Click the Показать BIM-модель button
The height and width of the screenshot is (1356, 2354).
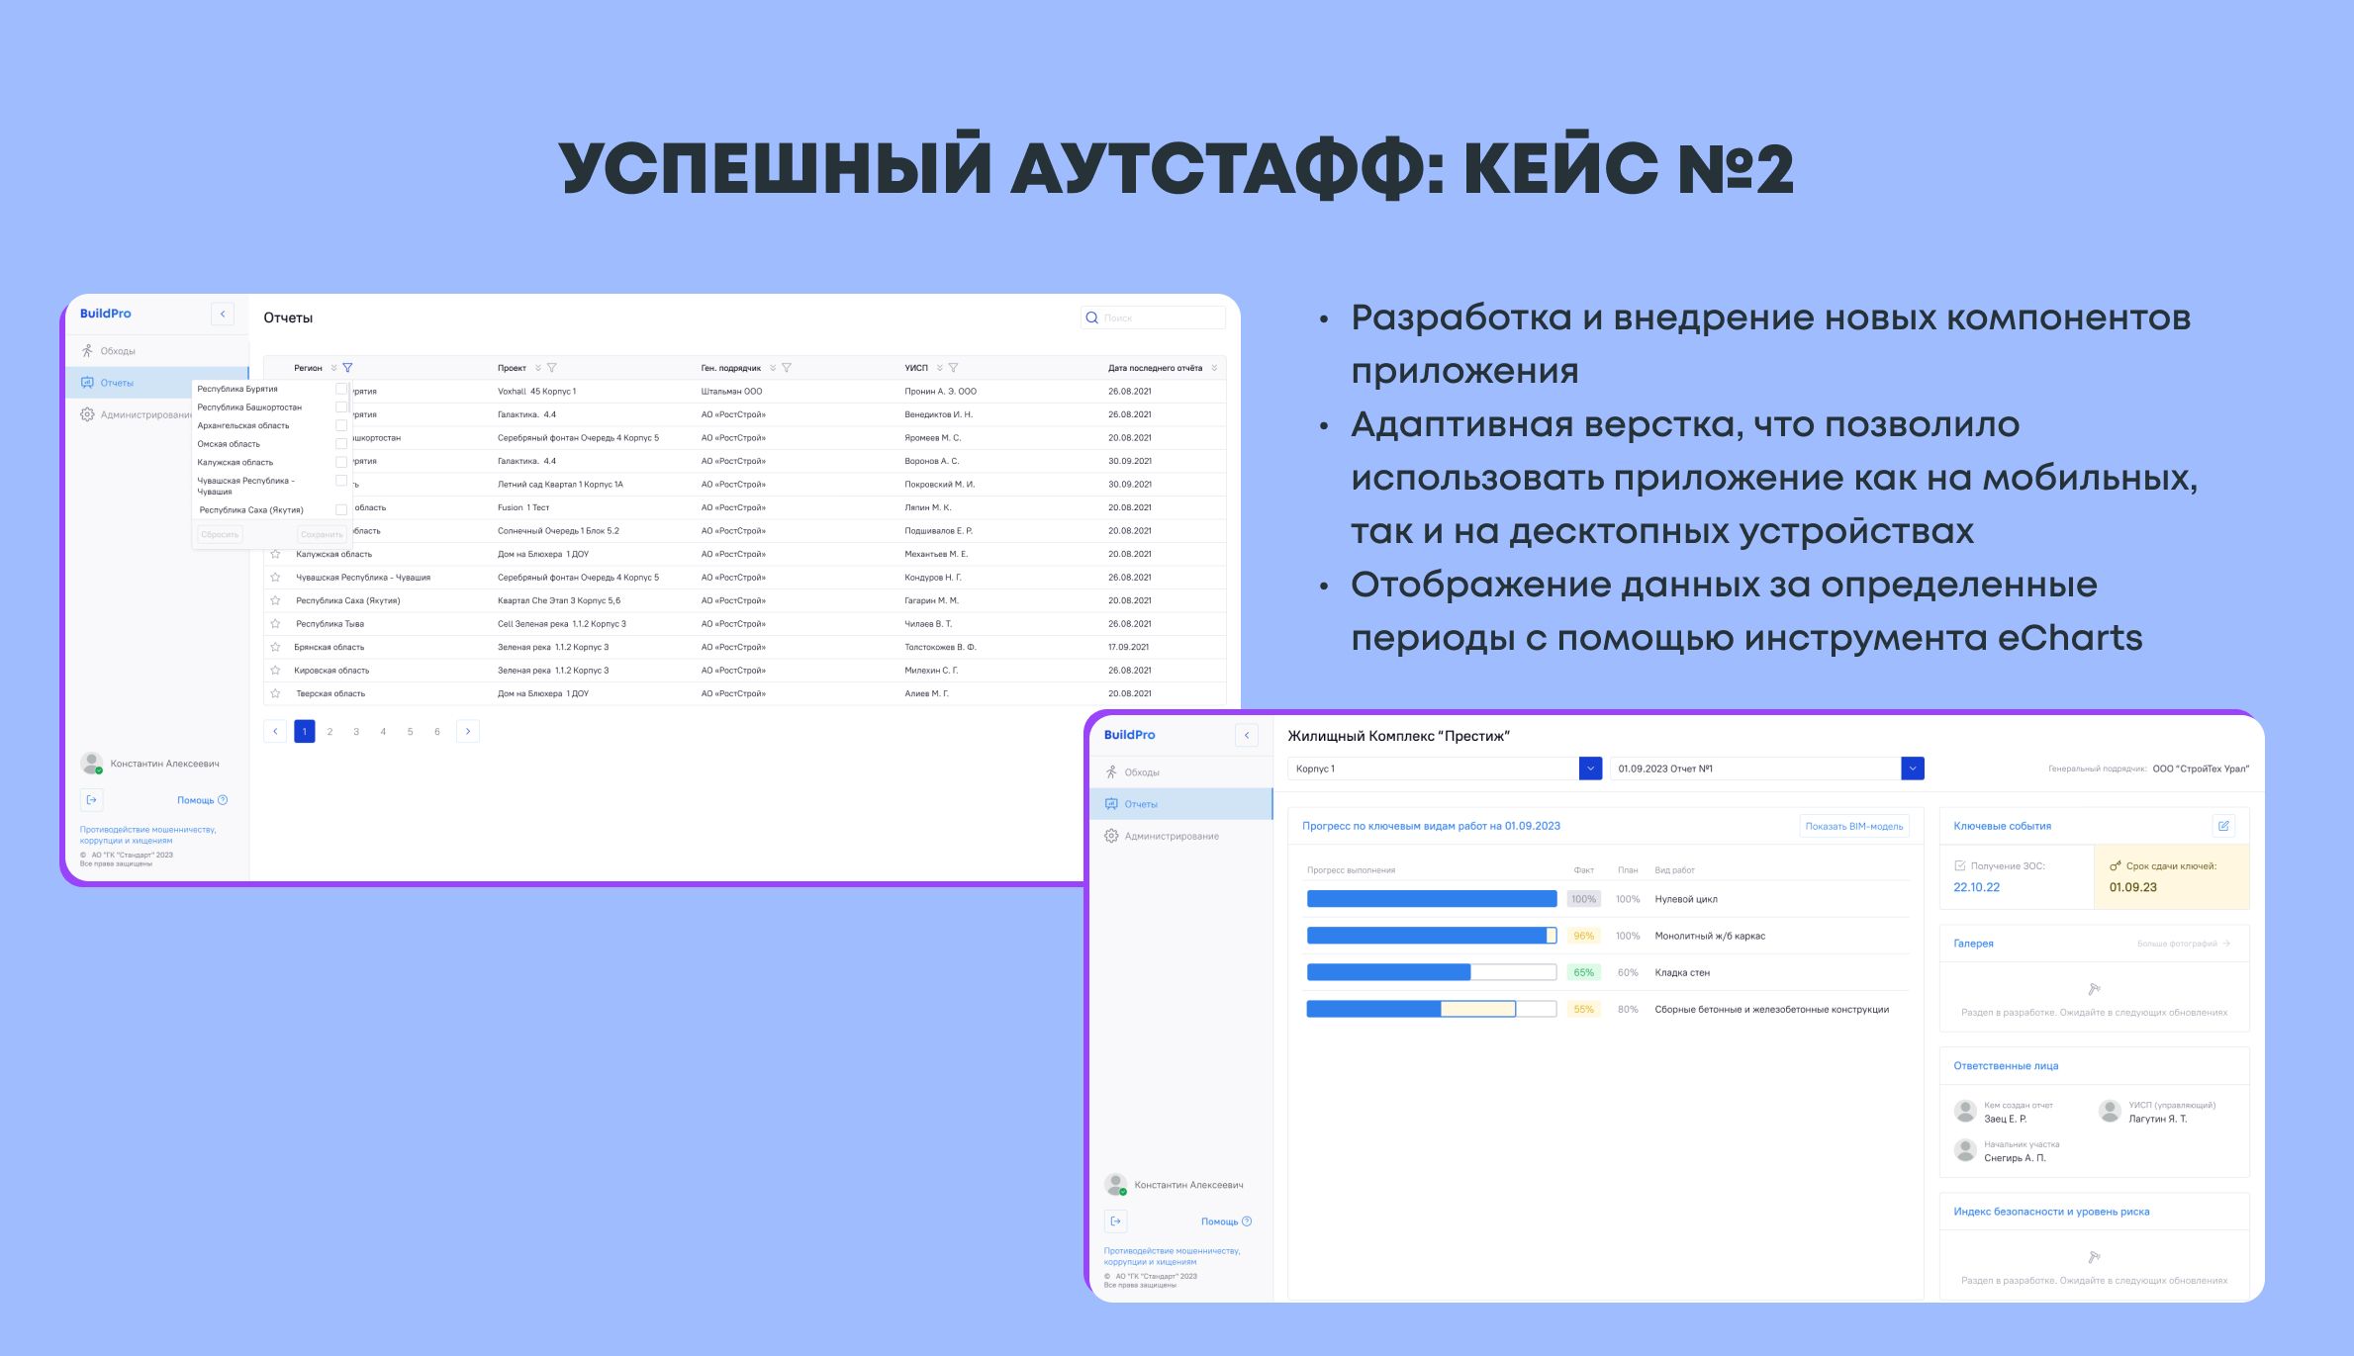tap(1853, 827)
